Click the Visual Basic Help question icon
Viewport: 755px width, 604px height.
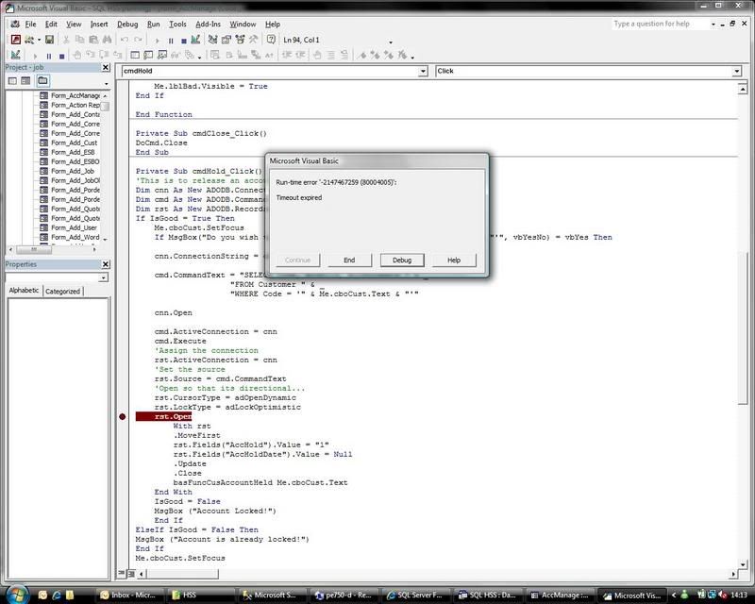[271, 40]
